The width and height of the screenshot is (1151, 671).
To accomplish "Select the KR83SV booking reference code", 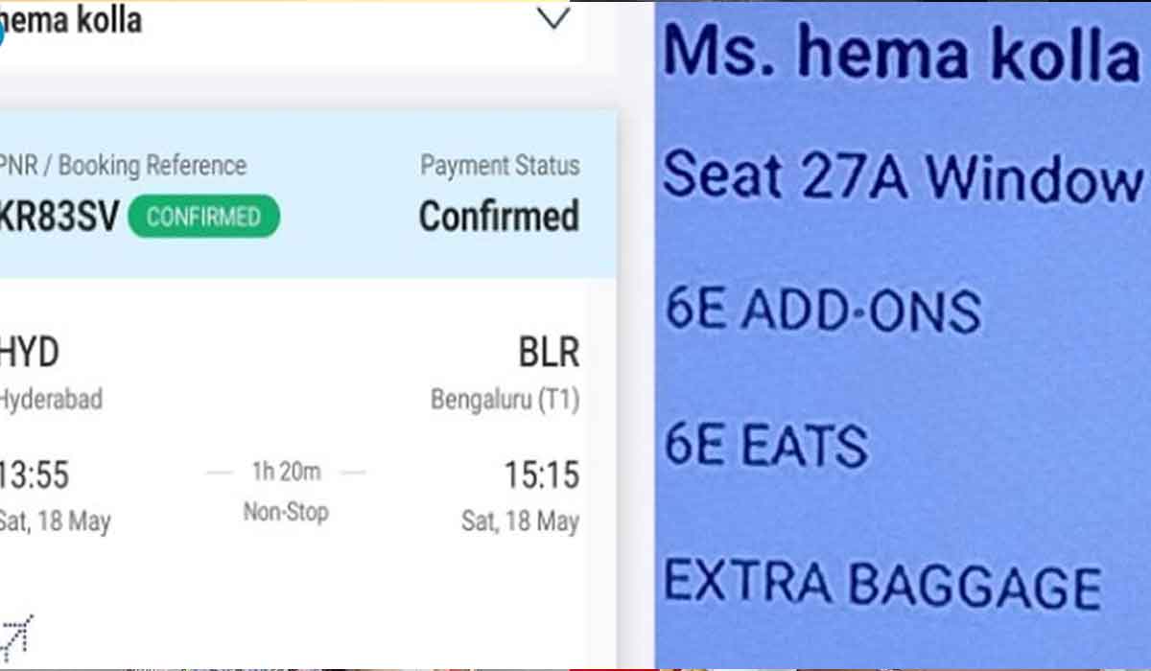I will (x=59, y=218).
